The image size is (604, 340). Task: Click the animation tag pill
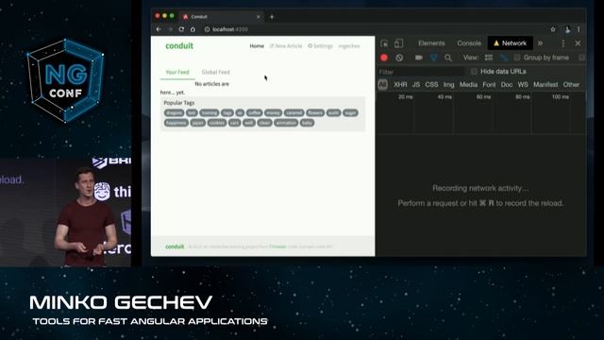(286, 123)
